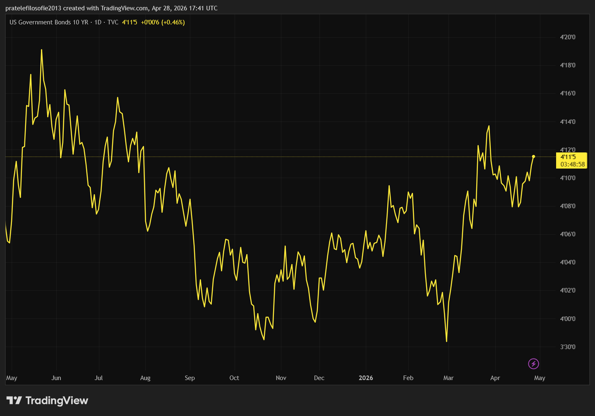Click the 4'12'0 price axis label
This screenshot has height=416, width=595.
[568, 150]
